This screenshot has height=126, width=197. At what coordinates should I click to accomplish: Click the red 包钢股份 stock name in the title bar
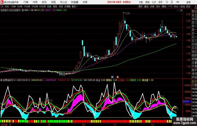[x=127, y=2]
